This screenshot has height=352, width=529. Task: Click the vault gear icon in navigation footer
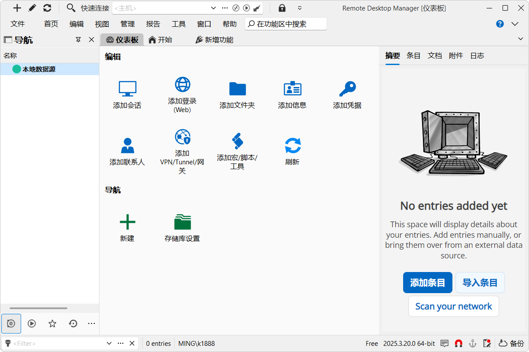point(11,323)
